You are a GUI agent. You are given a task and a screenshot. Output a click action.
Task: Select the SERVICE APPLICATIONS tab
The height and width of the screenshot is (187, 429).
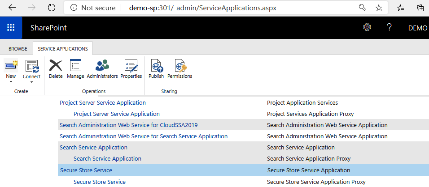(63, 49)
